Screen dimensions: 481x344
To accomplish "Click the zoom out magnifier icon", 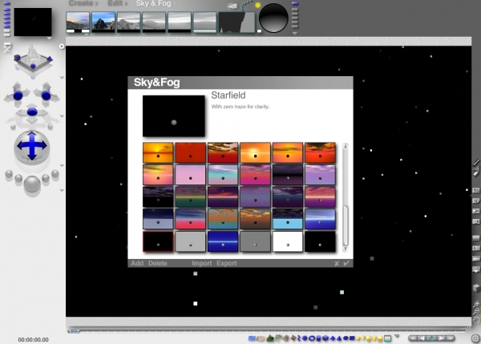I will tap(476, 311).
